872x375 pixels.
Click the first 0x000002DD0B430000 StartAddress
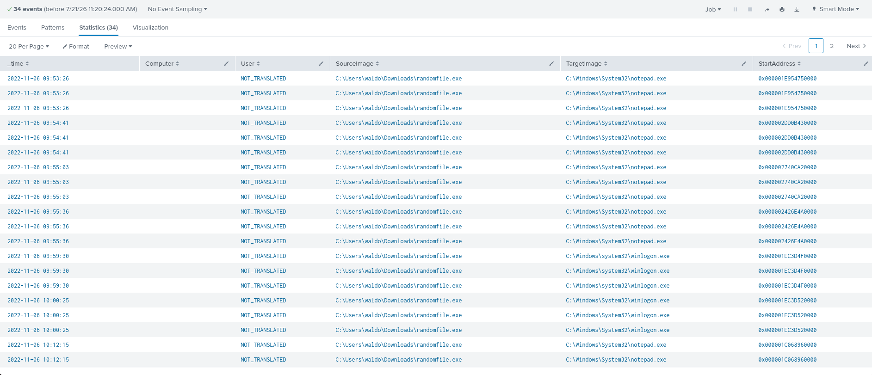point(787,123)
